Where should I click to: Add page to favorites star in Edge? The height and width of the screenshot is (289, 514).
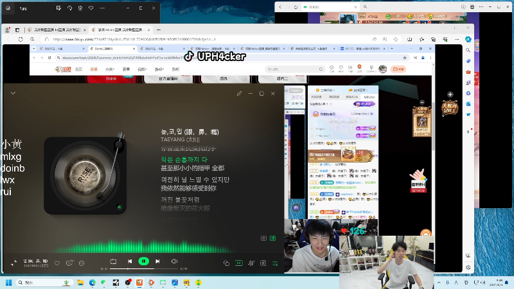(x=396, y=39)
